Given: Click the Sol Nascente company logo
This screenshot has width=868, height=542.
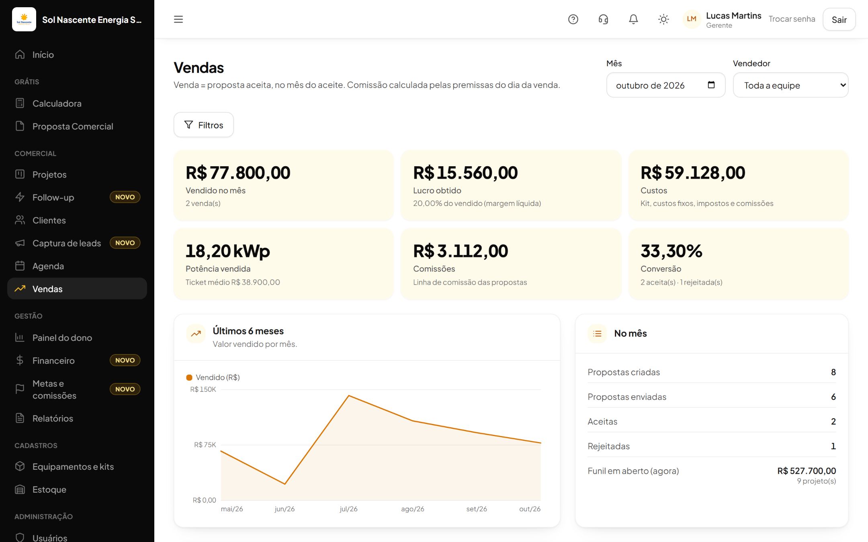Looking at the screenshot, I should click(x=24, y=19).
